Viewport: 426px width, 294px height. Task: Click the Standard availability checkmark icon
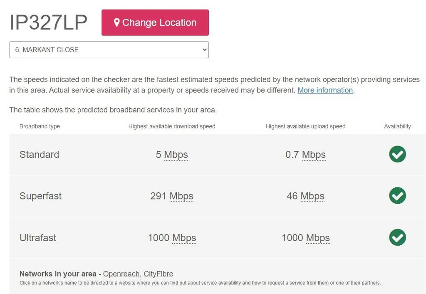click(x=397, y=154)
